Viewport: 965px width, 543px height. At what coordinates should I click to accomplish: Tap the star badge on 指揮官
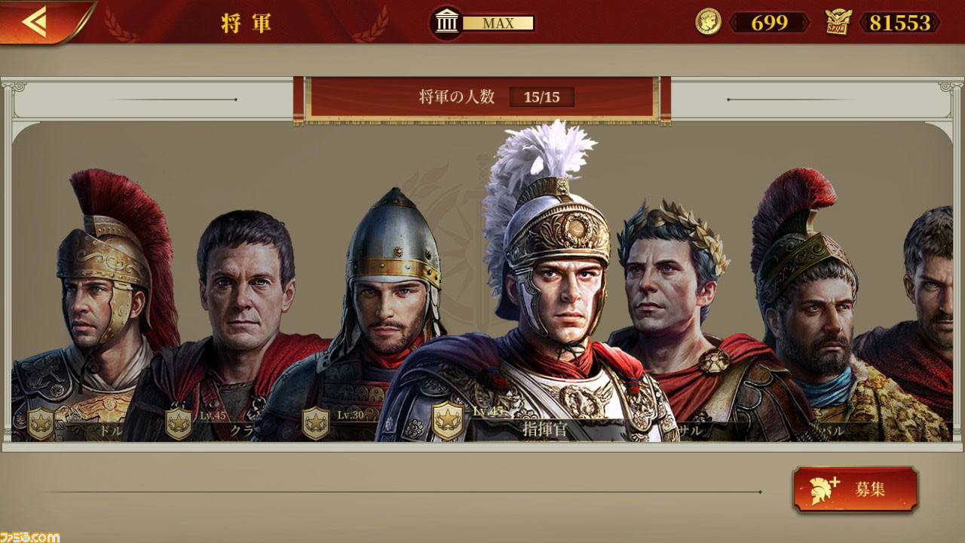click(x=448, y=421)
